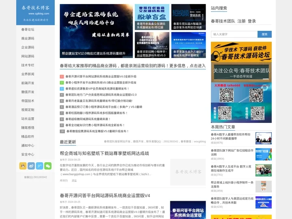The width and height of the screenshot is (292, 219).
Task: Open 春哥微信投票源码系统至尊版V5.0 list item
Action: click(x=98, y=131)
